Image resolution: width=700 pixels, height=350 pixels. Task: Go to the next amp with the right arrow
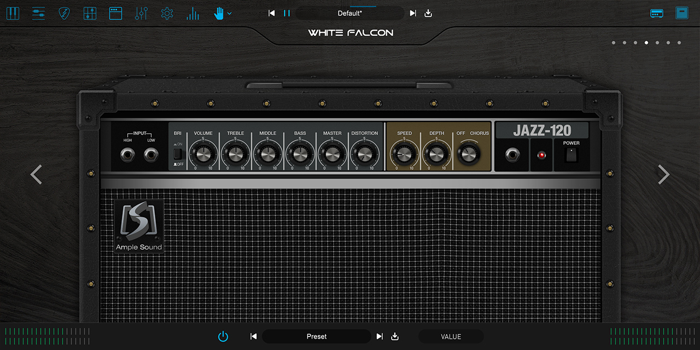pyautogui.click(x=663, y=174)
